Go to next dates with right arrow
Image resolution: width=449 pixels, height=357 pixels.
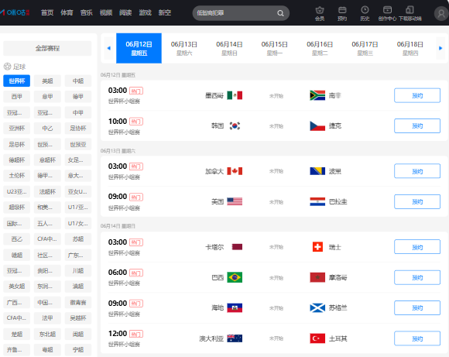[x=440, y=48]
